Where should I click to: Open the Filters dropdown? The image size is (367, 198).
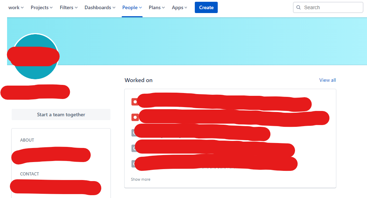[68, 7]
